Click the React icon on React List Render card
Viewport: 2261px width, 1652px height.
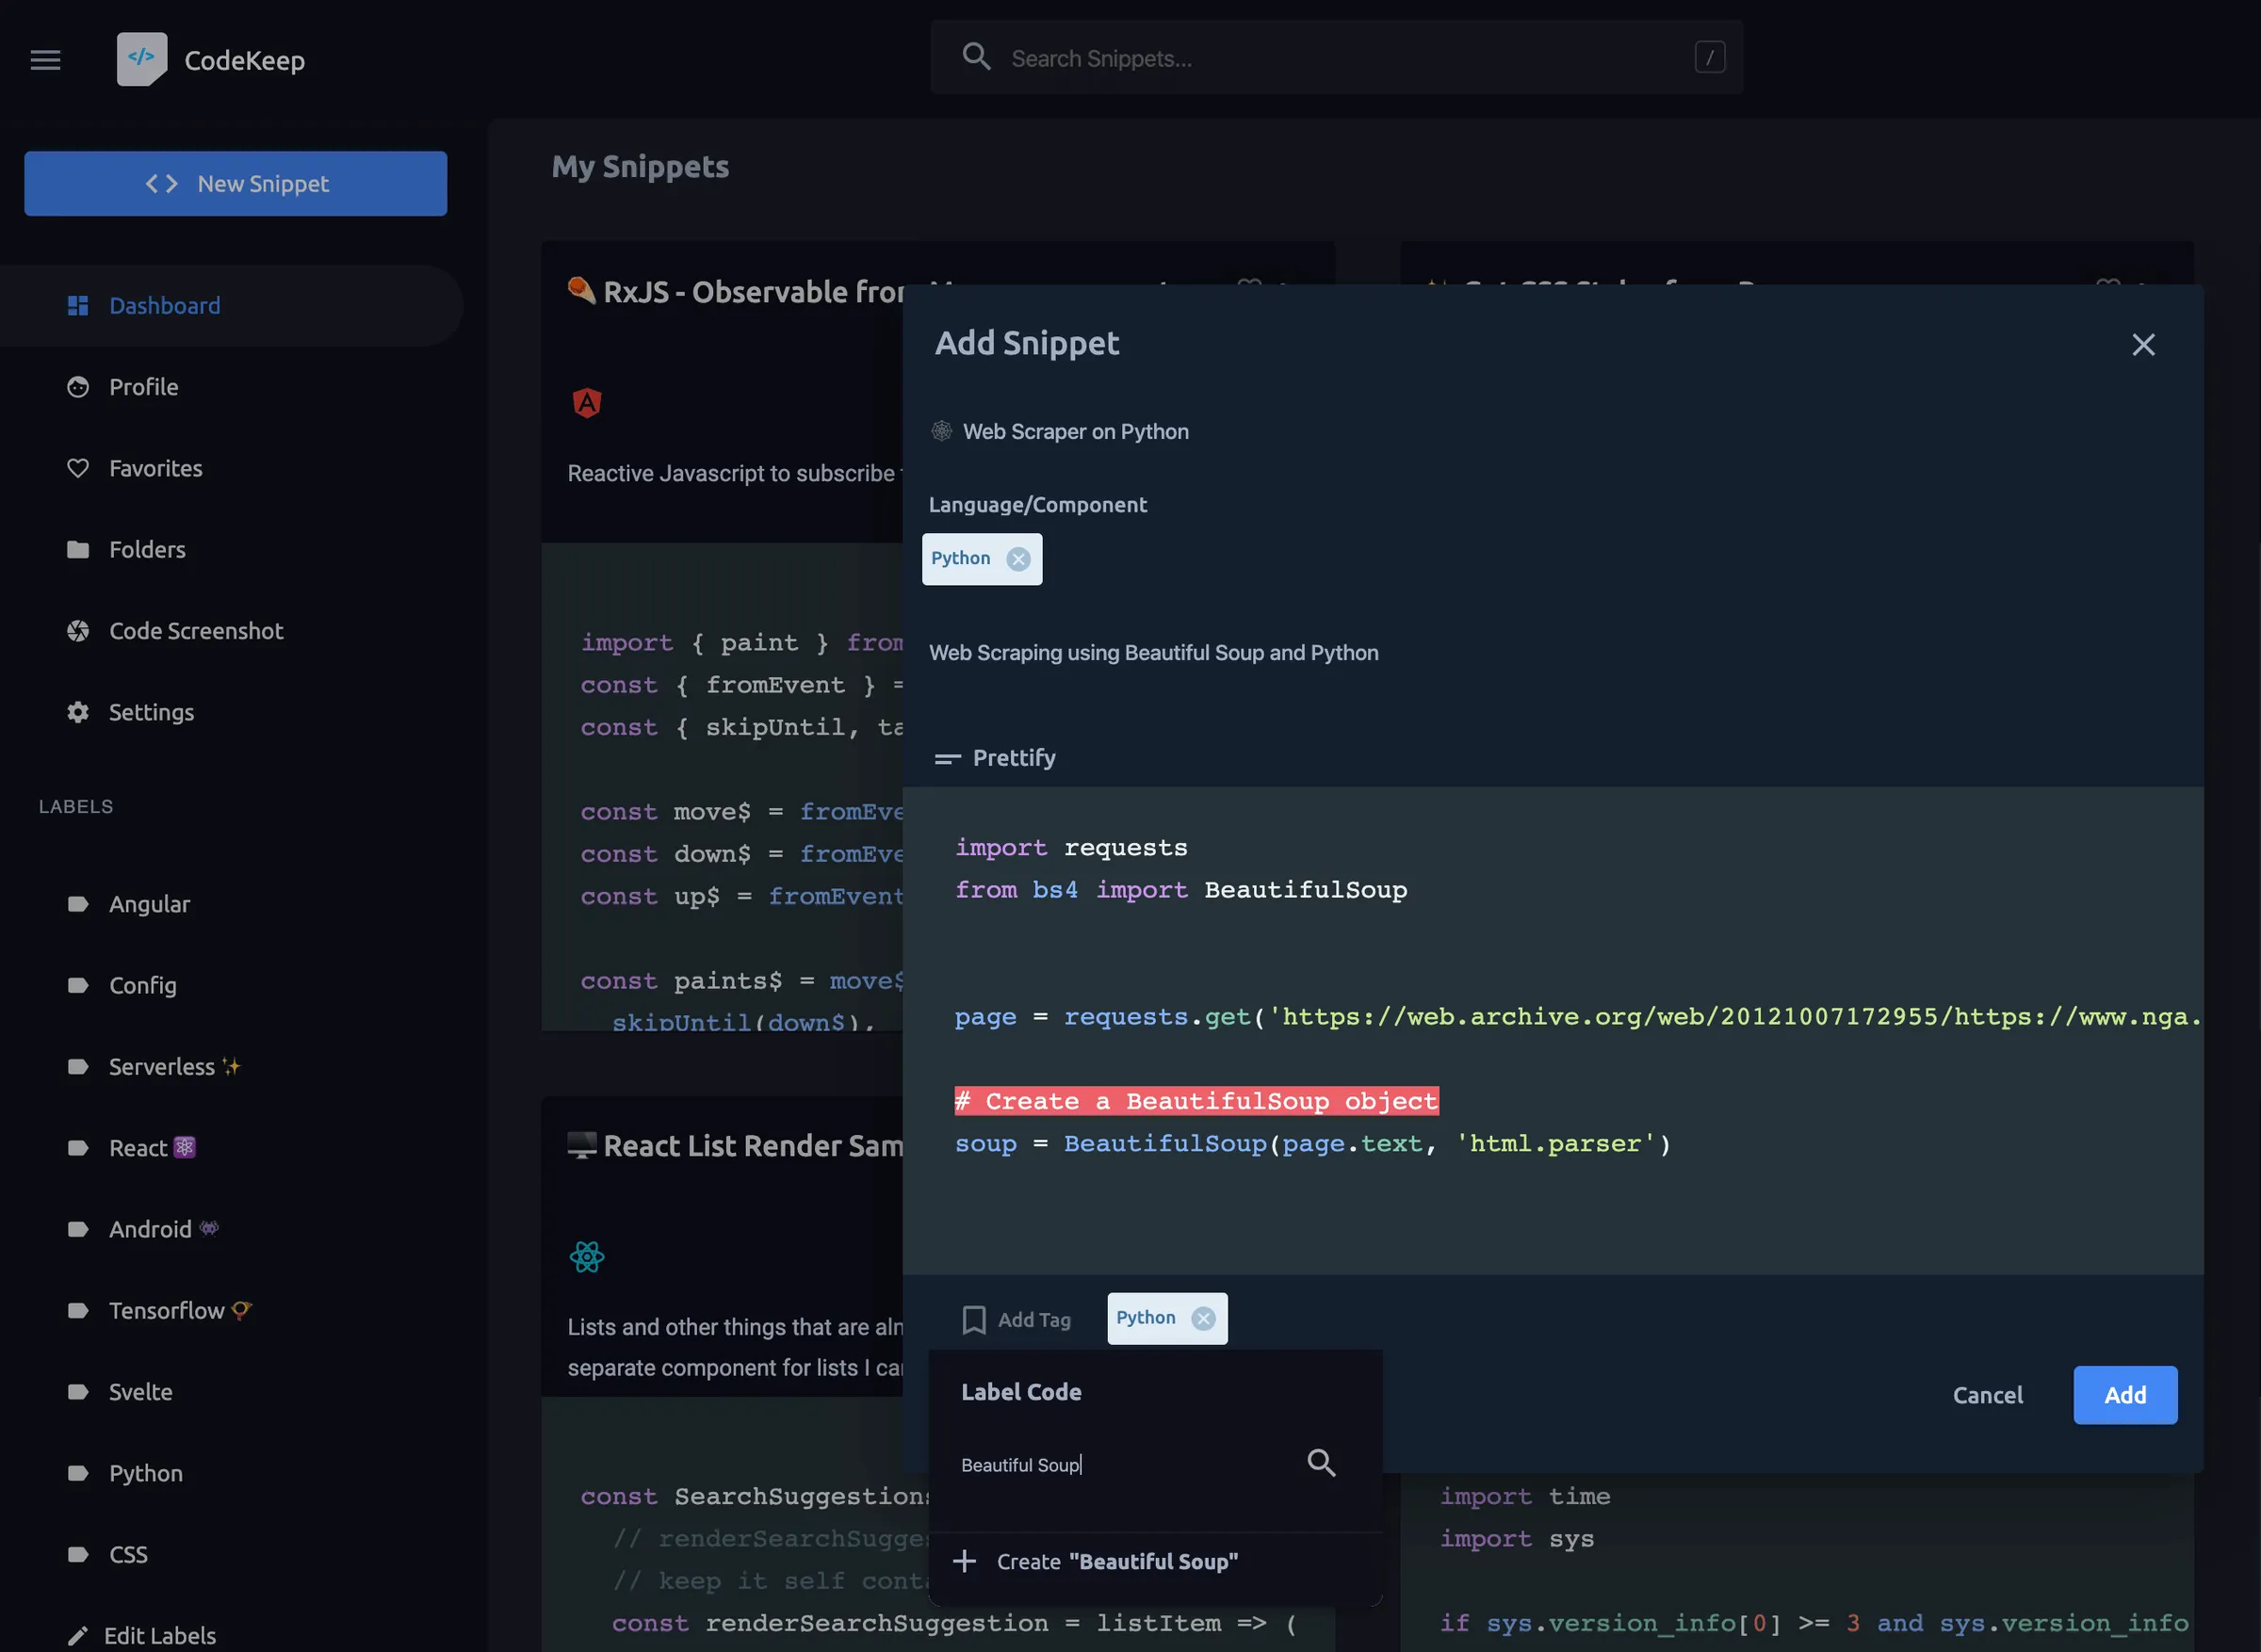coord(587,1257)
